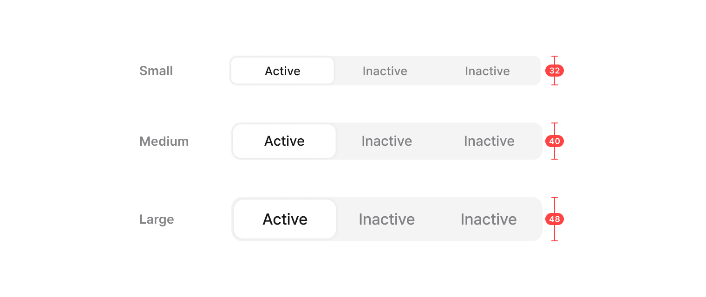
Task: Select the Active segment in the Small control
Action: tap(282, 71)
